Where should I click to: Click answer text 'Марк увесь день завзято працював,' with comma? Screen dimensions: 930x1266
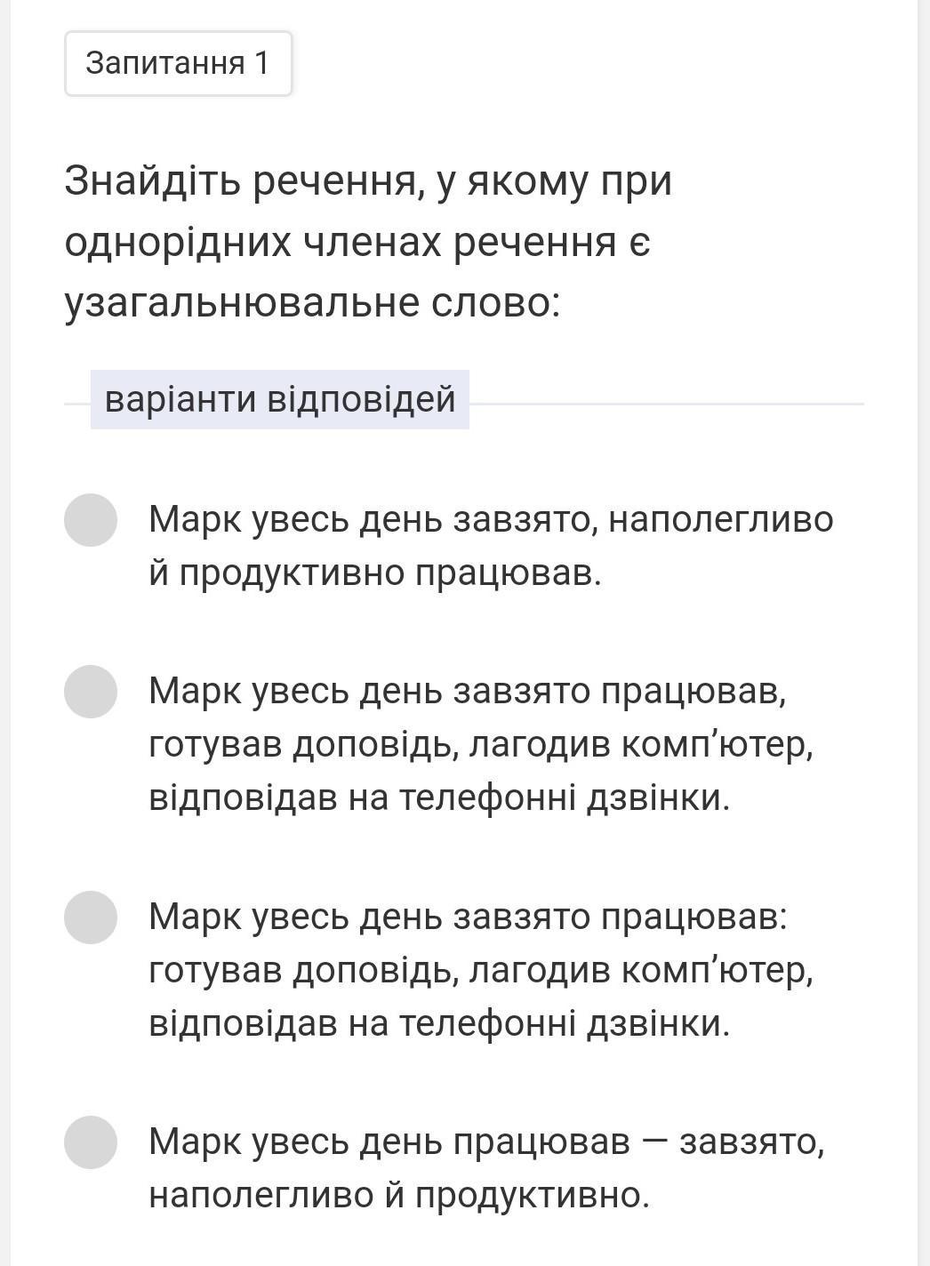point(468,692)
